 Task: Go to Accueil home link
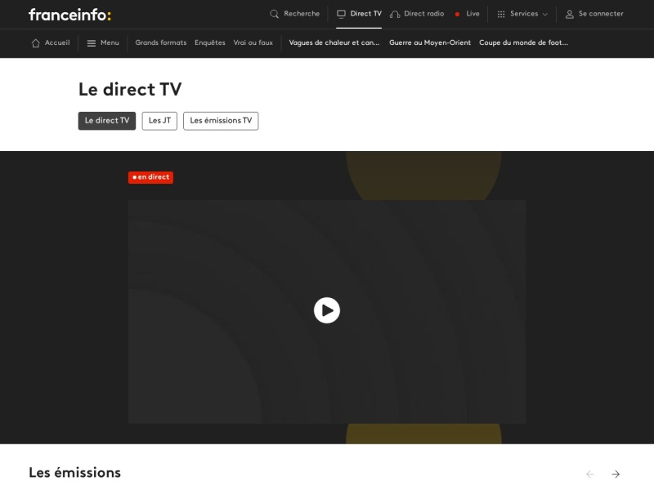tap(57, 42)
